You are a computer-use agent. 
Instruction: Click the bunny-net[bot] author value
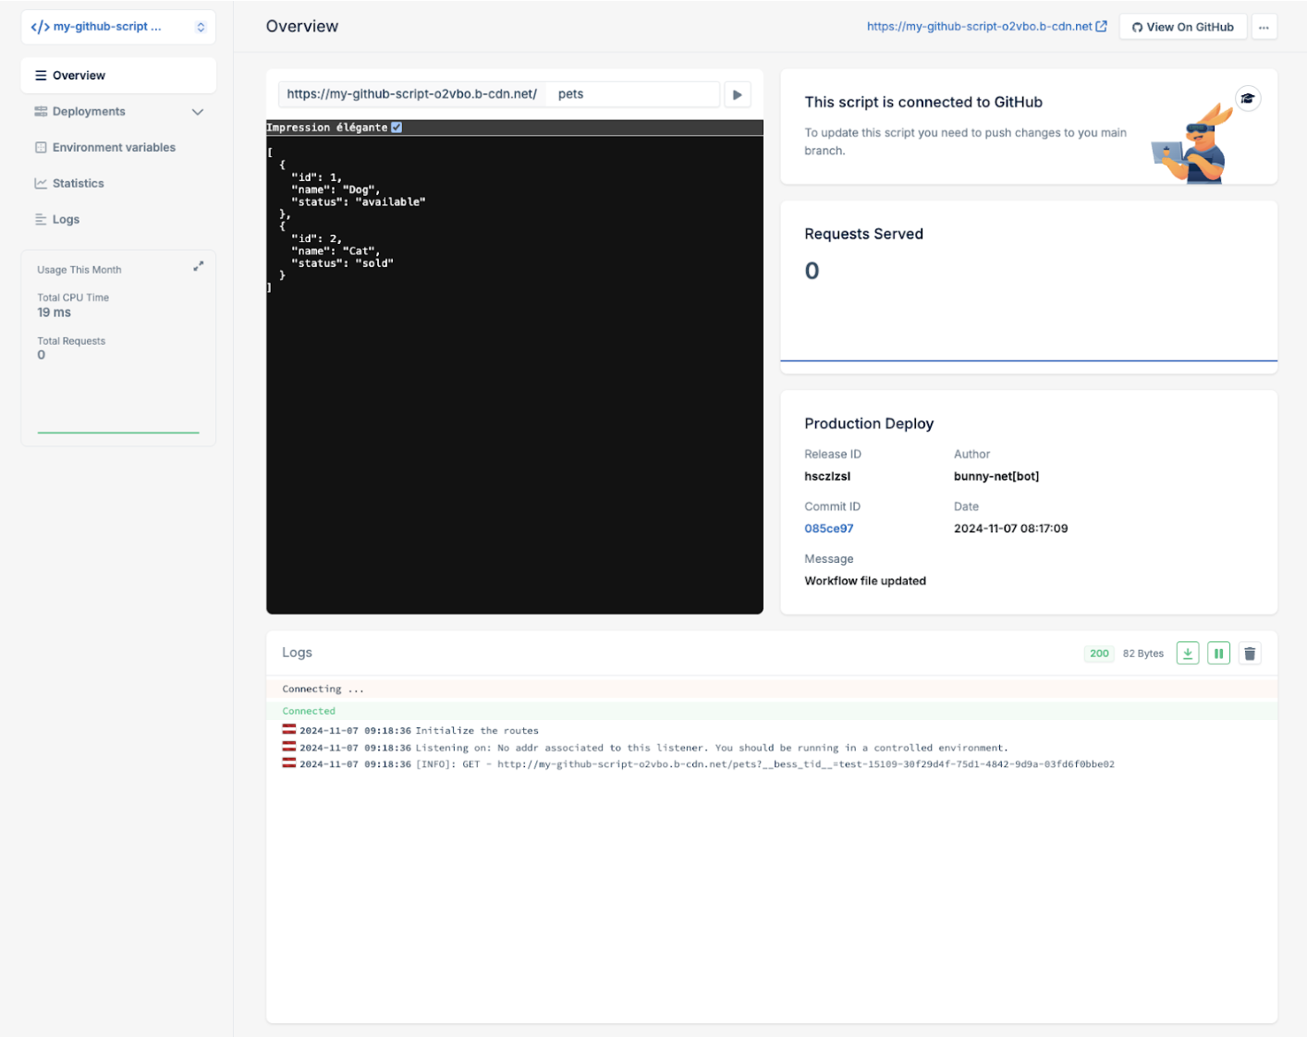(x=996, y=477)
